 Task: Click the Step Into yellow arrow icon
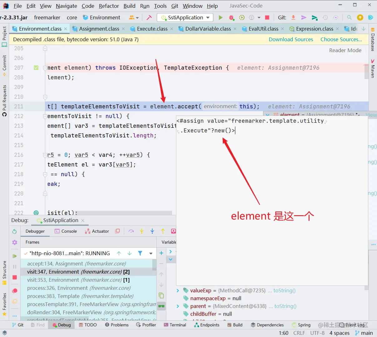pos(142,231)
